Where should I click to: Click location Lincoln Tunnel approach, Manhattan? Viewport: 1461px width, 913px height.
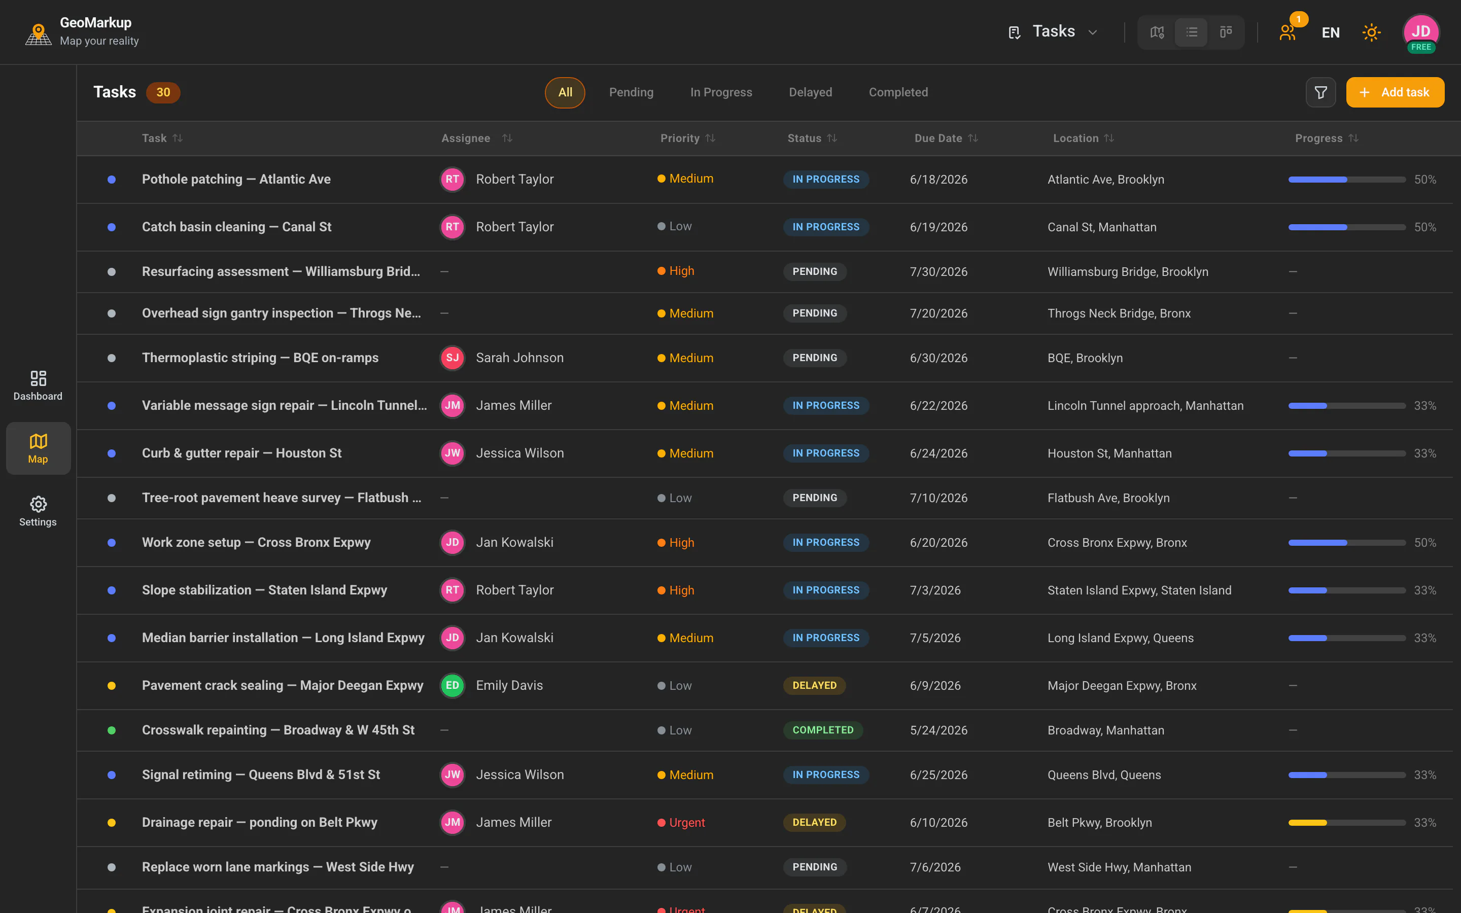pos(1145,406)
